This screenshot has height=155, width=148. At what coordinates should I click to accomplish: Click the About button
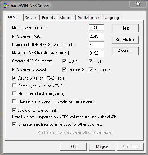tap(125, 51)
